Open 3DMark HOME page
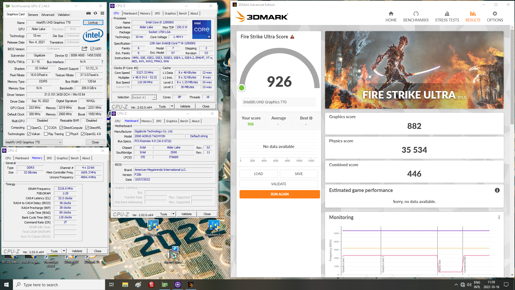The image size is (515, 290). (391, 17)
